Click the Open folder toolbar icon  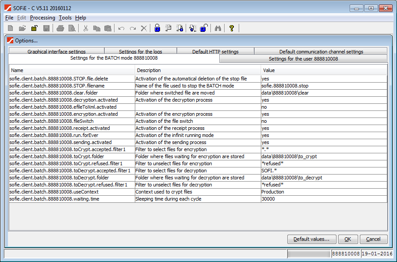pos(22,28)
